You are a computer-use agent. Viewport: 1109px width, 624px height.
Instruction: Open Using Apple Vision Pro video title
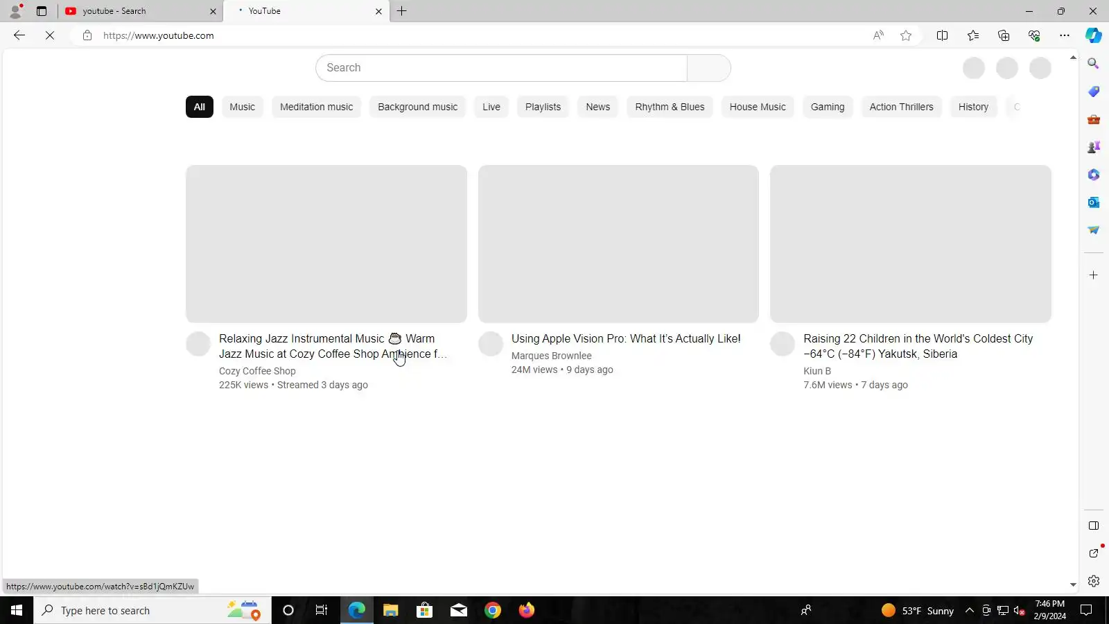626,338
